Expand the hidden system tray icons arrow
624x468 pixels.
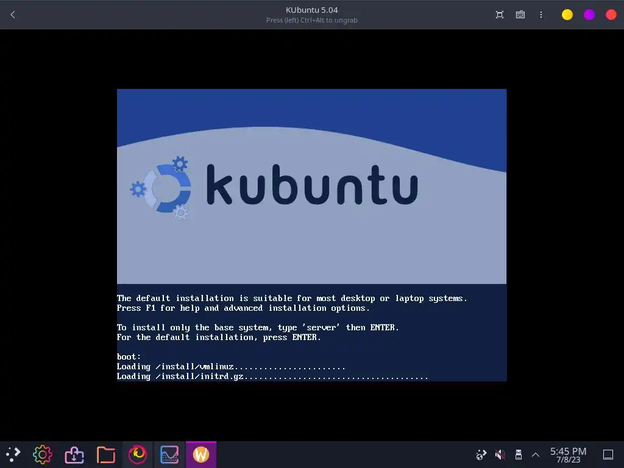pyautogui.click(x=536, y=455)
